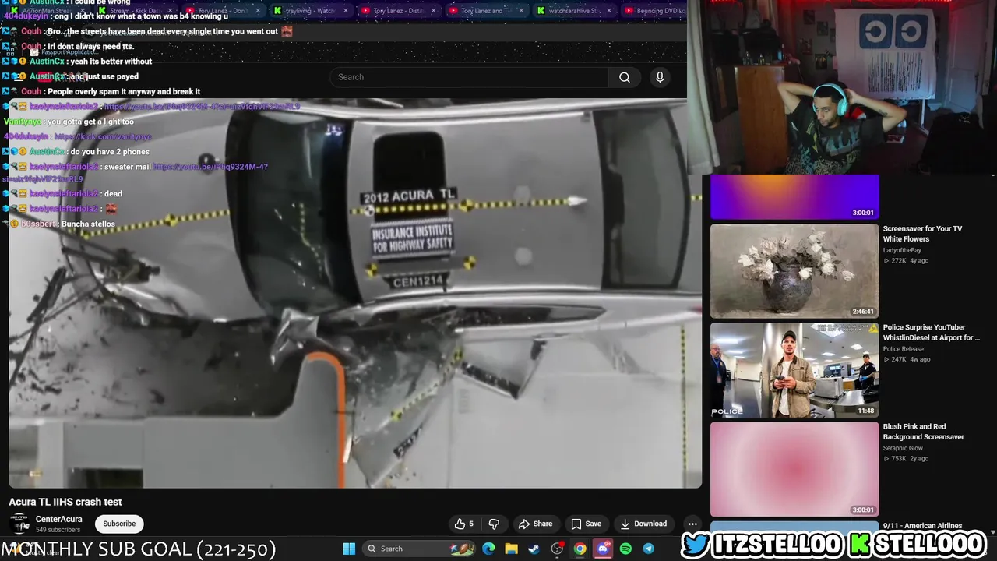Save the video to a playlist
997x561 pixels.
point(586,524)
